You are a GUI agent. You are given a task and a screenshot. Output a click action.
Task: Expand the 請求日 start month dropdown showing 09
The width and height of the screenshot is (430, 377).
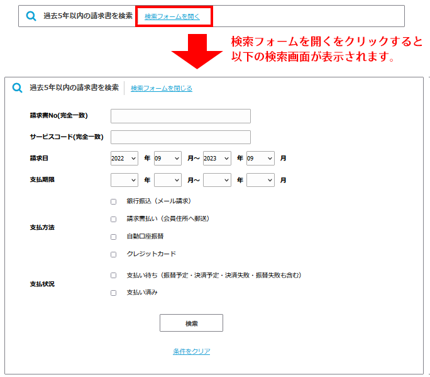[x=167, y=159]
